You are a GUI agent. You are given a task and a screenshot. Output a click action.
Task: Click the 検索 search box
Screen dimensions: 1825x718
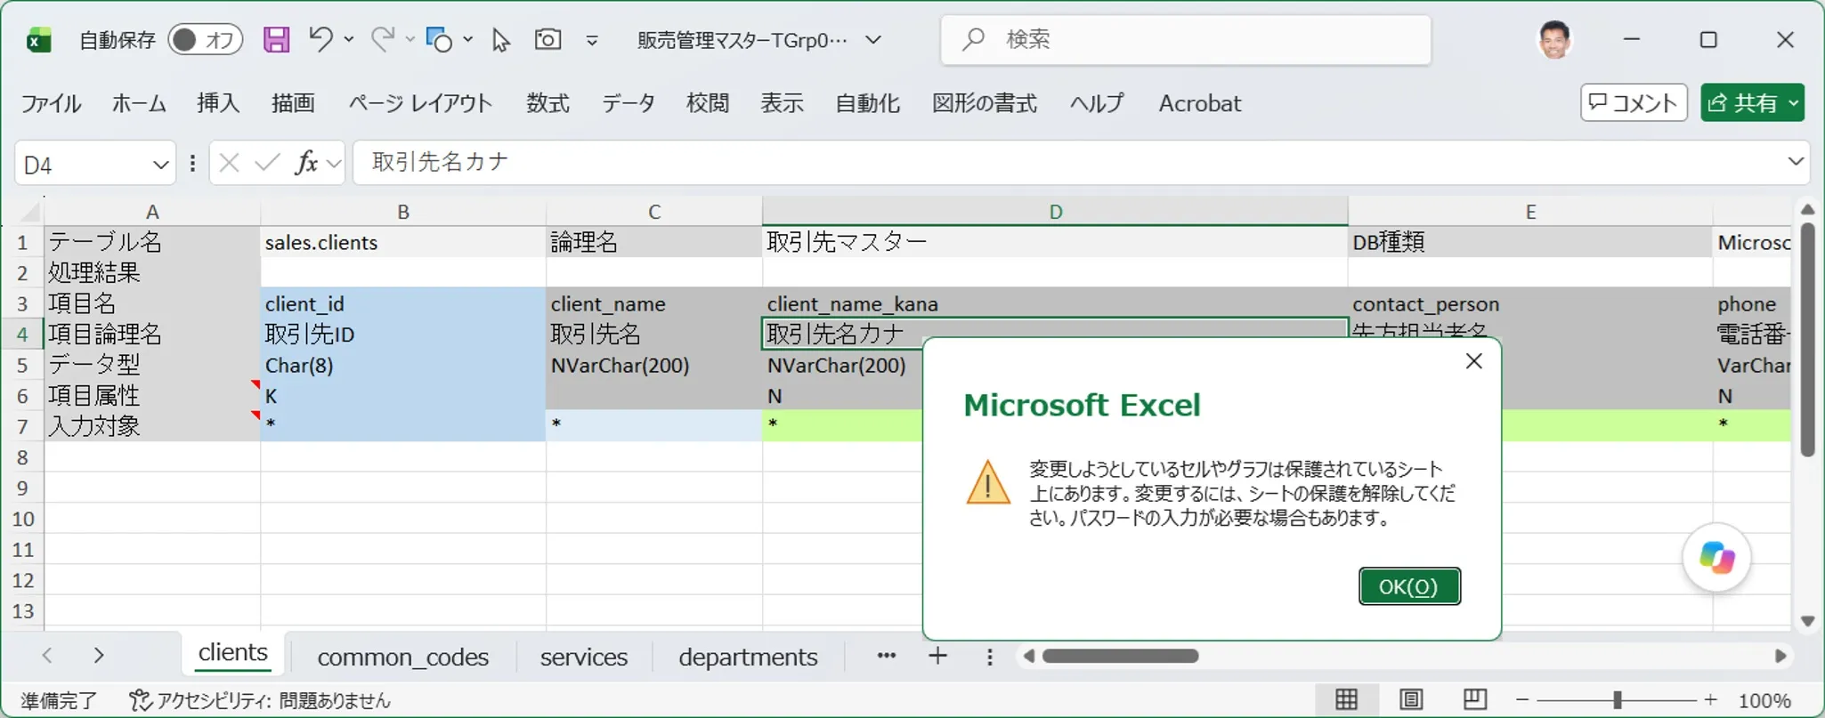(1186, 40)
